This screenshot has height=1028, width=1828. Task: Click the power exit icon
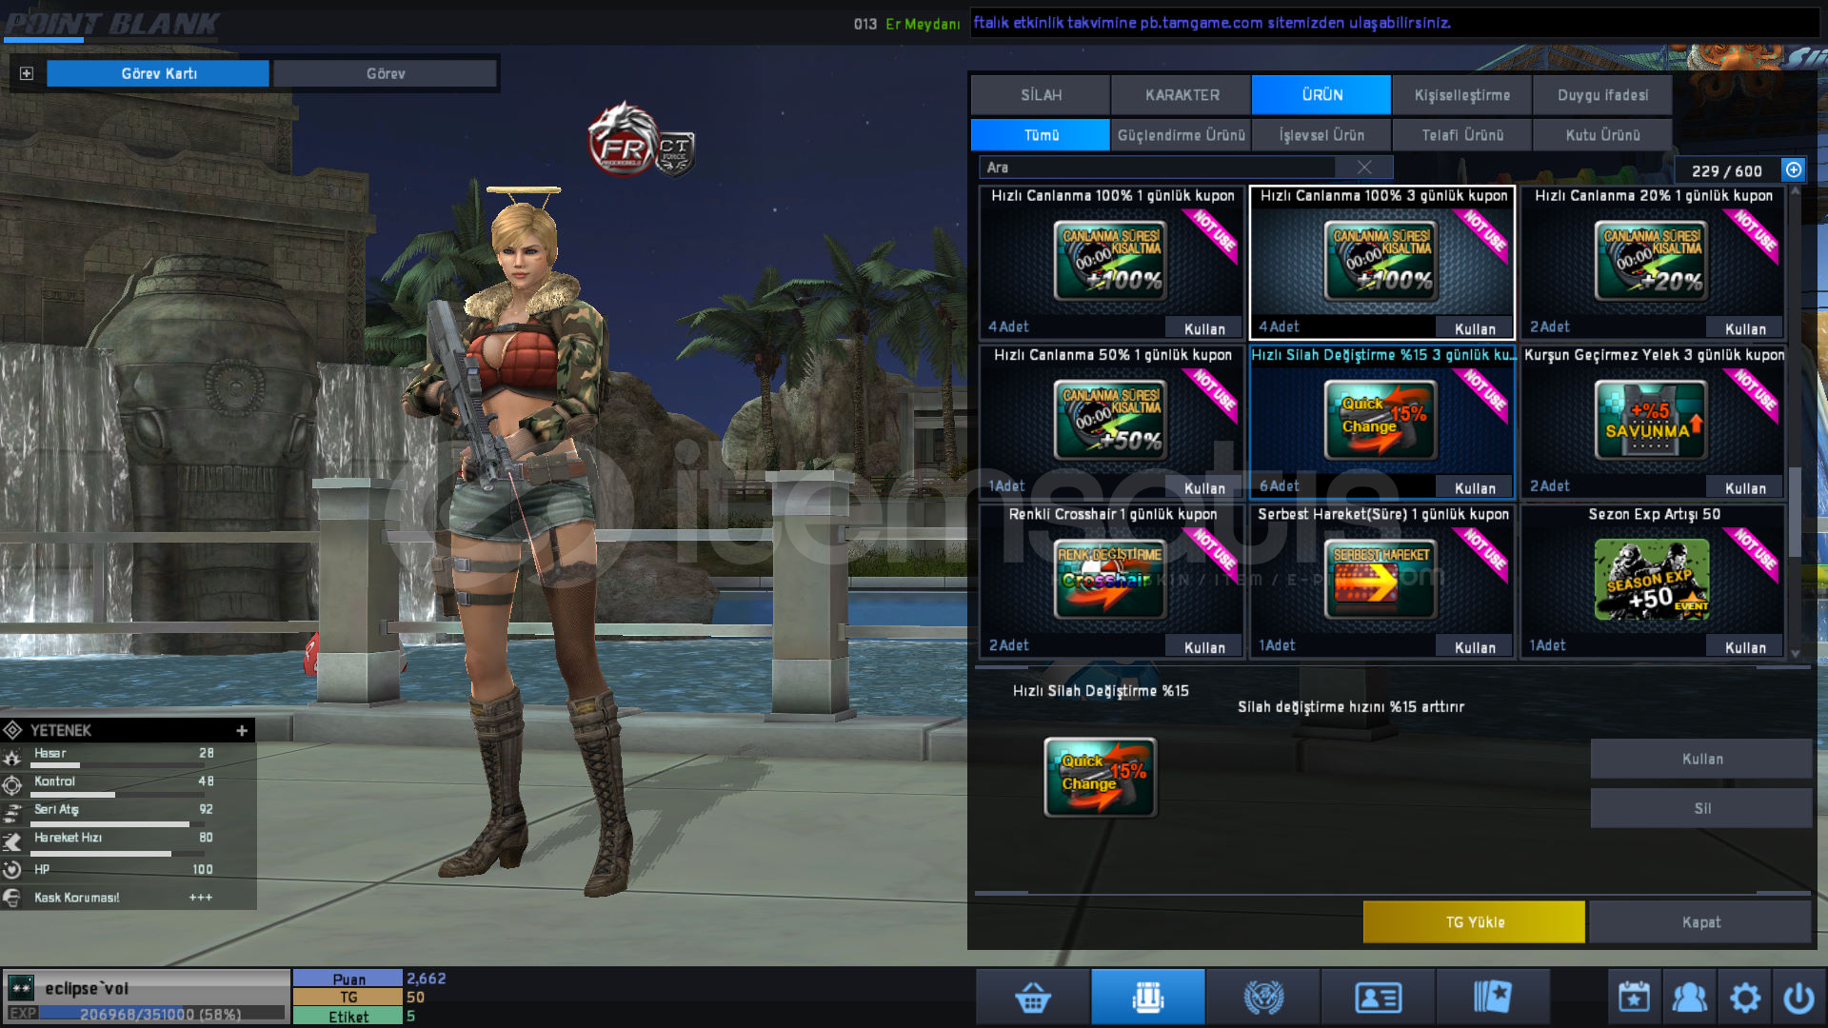pyautogui.click(x=1799, y=997)
